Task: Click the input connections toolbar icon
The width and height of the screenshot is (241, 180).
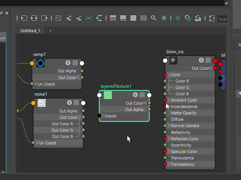Action: [24, 18]
